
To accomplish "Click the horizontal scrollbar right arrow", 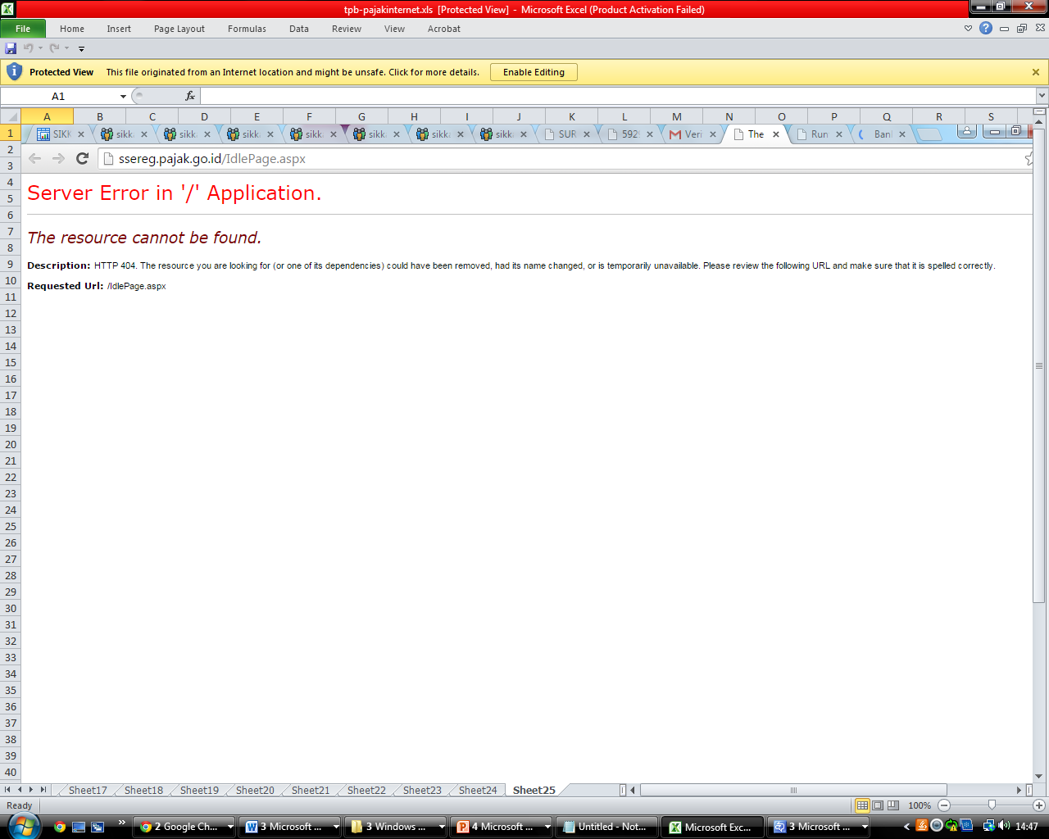I will 1019,790.
